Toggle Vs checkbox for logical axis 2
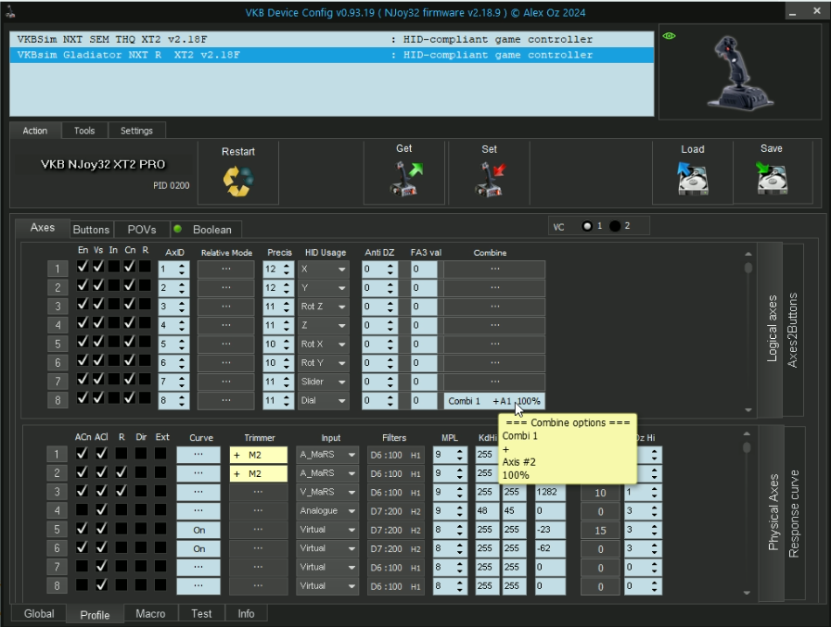The width and height of the screenshot is (831, 627). pyautogui.click(x=98, y=285)
